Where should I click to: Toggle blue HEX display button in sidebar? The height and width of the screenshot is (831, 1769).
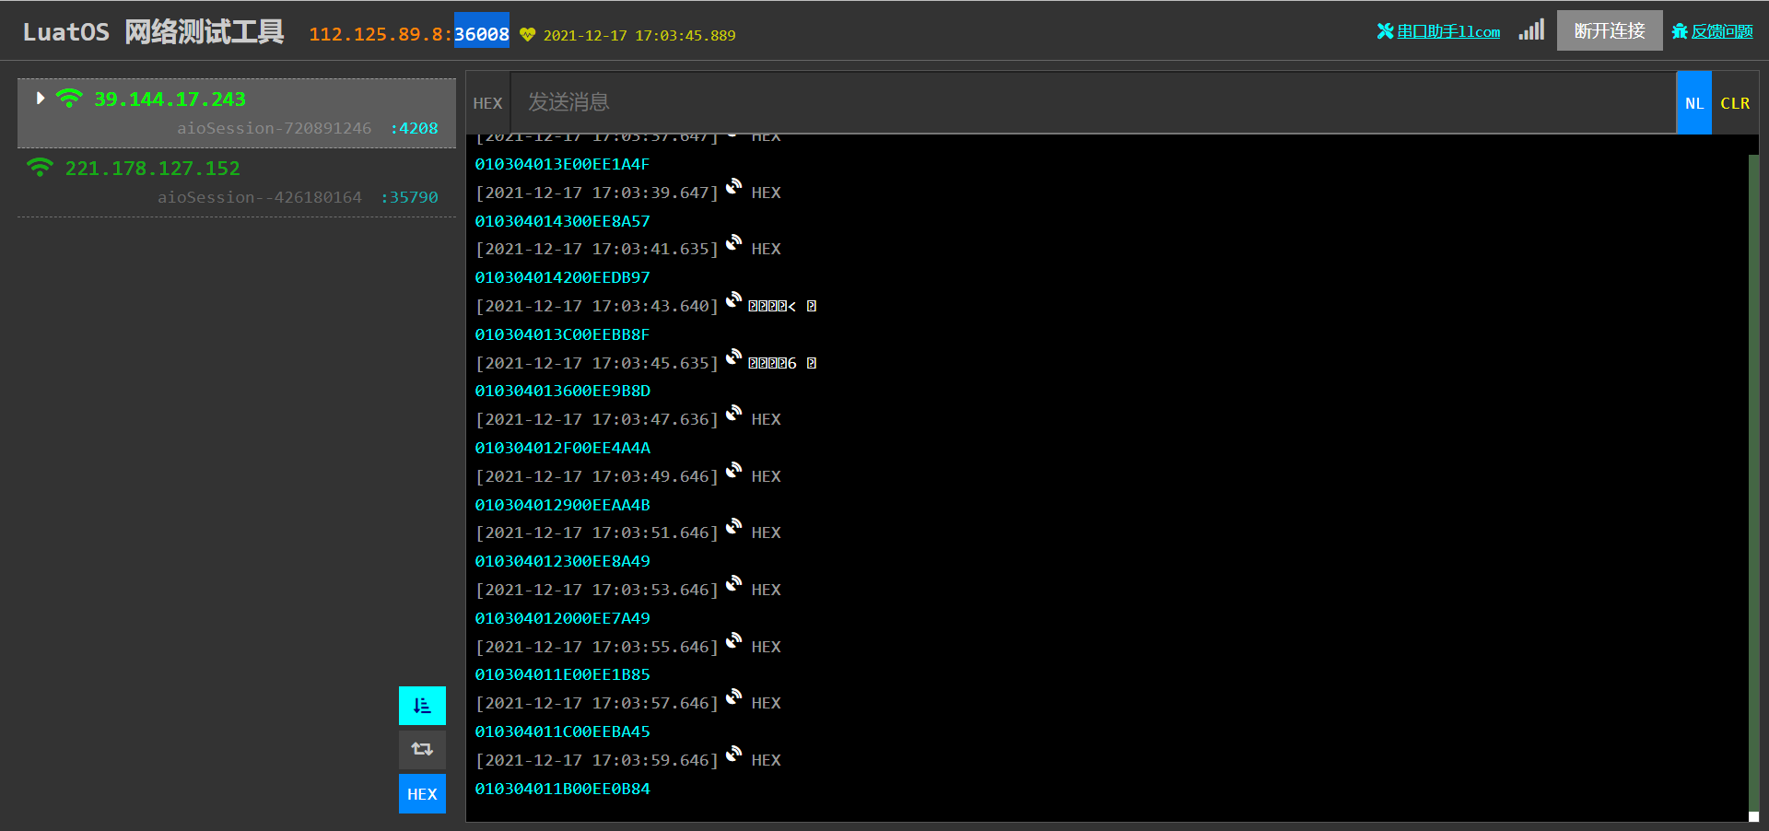click(422, 794)
